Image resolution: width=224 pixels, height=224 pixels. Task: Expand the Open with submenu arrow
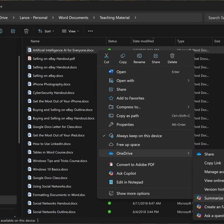[188, 80]
